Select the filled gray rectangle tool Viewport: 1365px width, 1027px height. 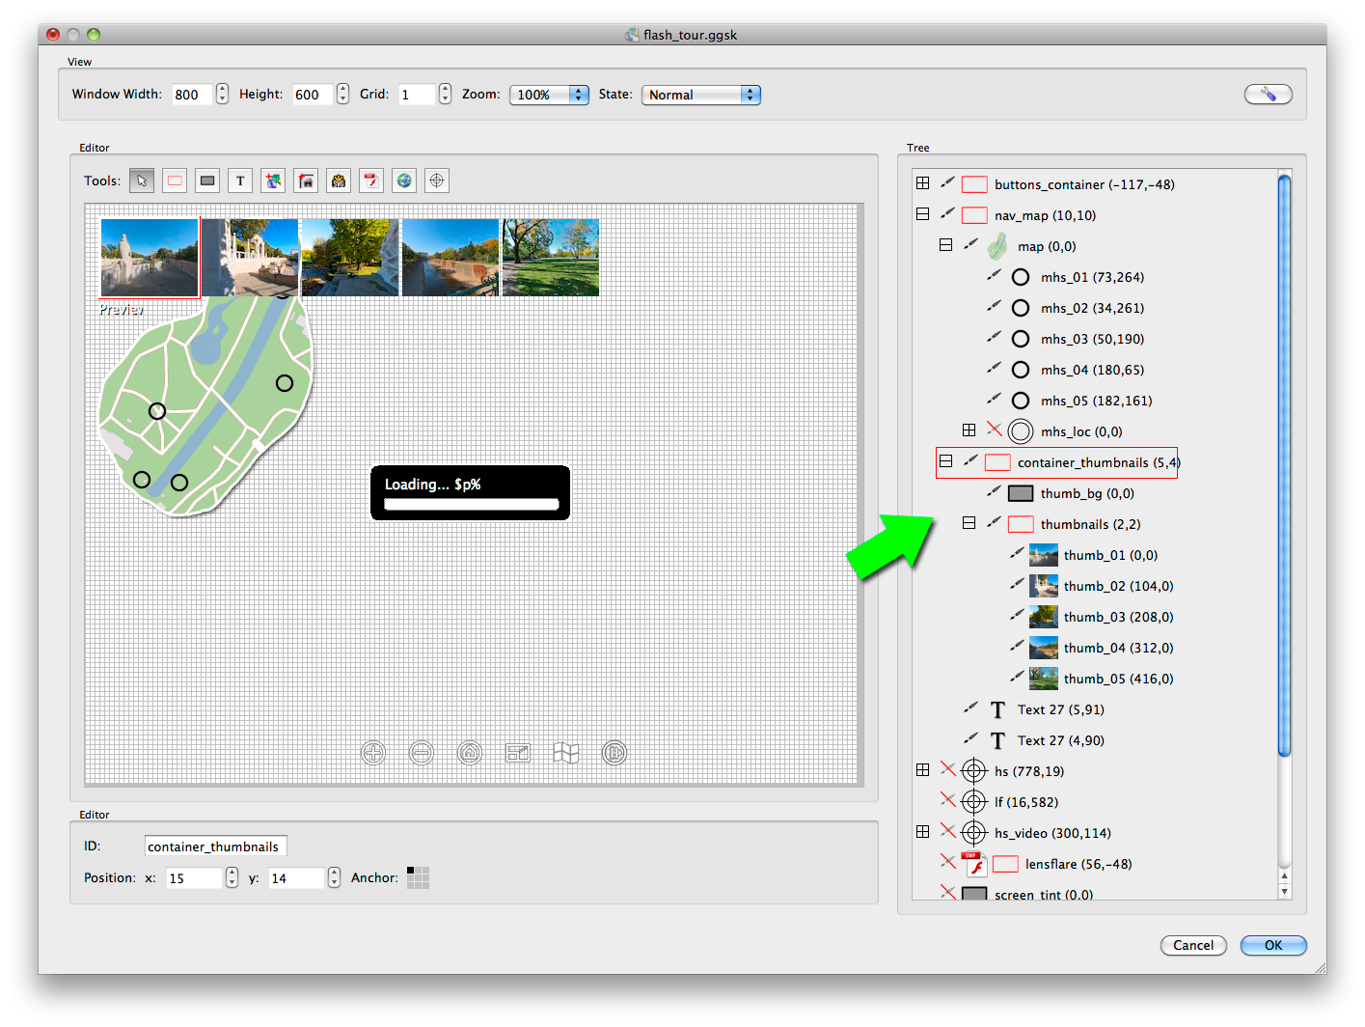tap(207, 180)
